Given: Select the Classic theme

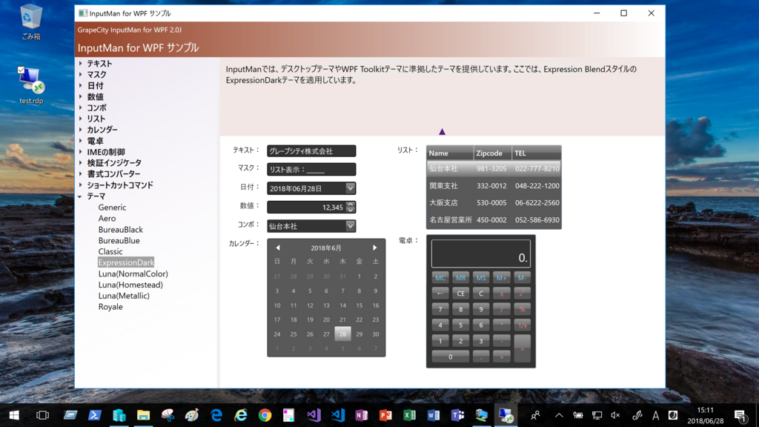Looking at the screenshot, I should tap(110, 252).
